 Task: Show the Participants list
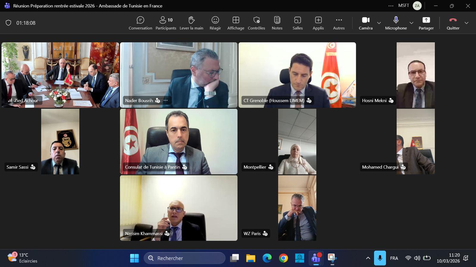coord(166,23)
